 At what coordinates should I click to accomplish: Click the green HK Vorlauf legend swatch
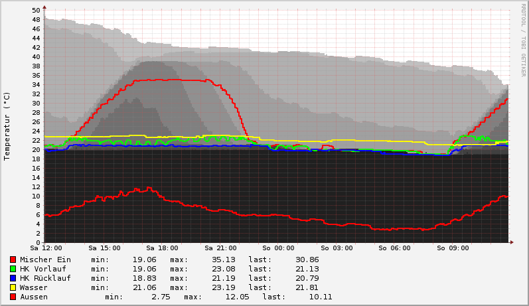pos(13,269)
